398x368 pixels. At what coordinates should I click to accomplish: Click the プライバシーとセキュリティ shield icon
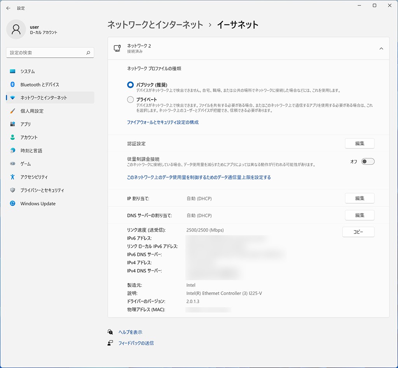pyautogui.click(x=12, y=190)
